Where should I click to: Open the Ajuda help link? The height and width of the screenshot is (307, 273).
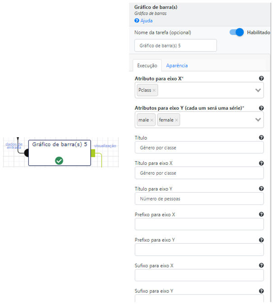(x=143, y=21)
